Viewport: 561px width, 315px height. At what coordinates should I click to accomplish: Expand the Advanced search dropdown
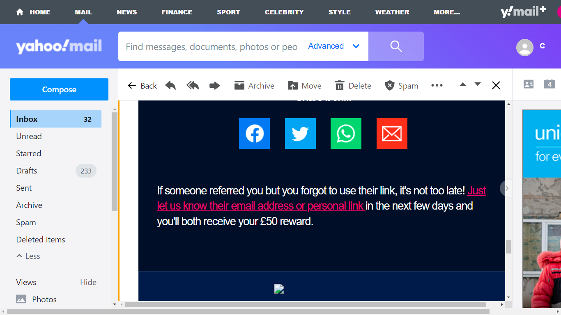(x=334, y=46)
